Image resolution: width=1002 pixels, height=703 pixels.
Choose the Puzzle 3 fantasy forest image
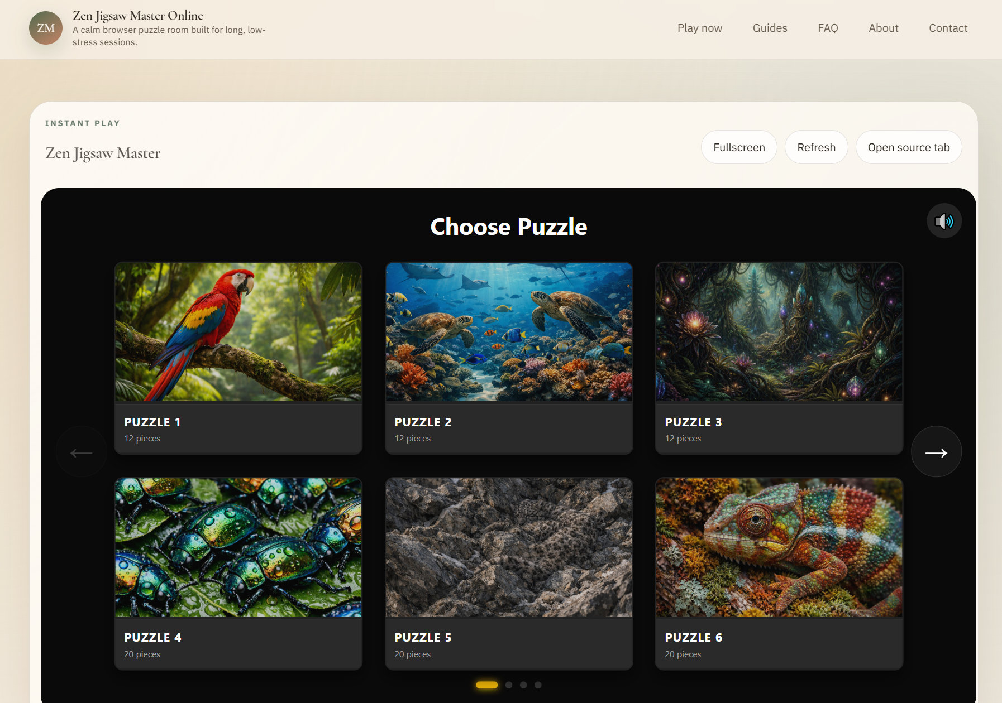coord(779,332)
